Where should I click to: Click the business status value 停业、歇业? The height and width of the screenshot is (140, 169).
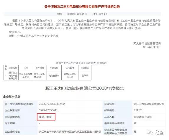45,117
